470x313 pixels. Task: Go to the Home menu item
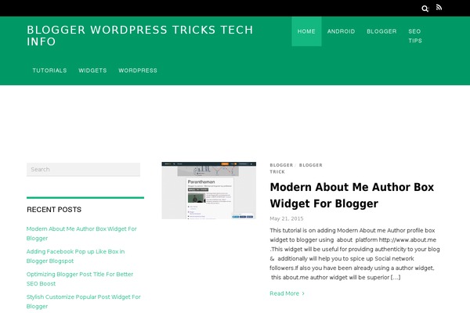click(x=306, y=31)
